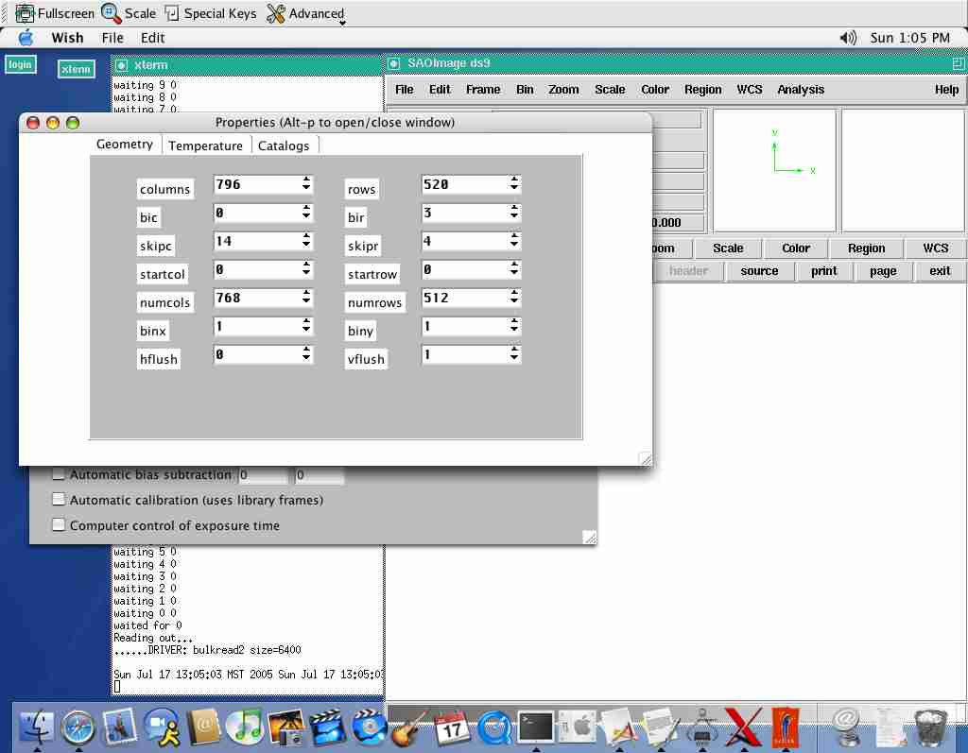Select the Geometry tab
This screenshot has width=968, height=753.
click(x=125, y=144)
